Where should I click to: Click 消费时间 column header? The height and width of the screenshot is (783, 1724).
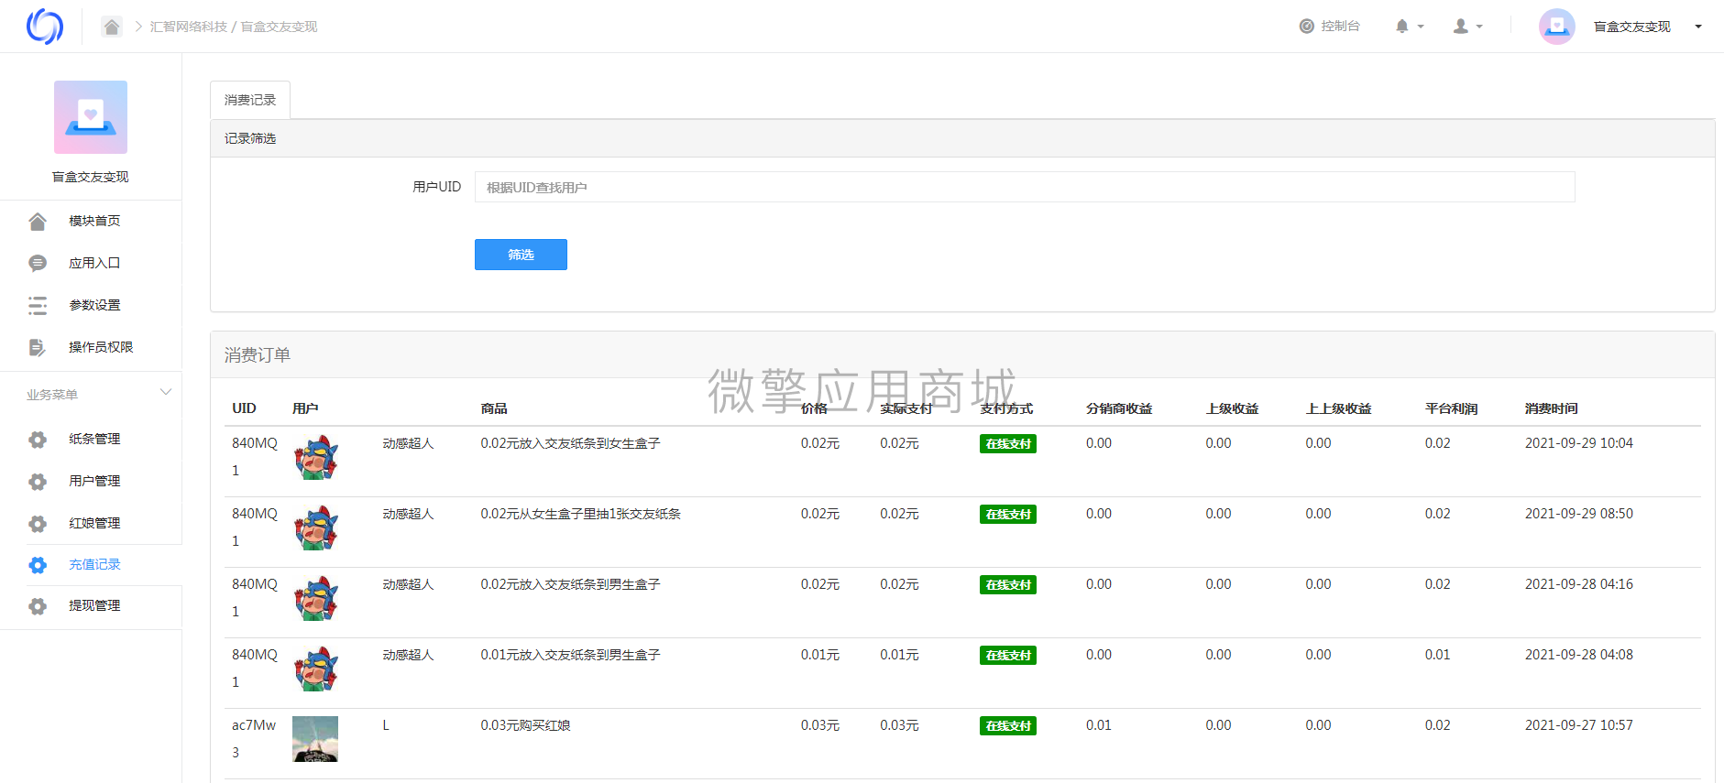tap(1551, 408)
